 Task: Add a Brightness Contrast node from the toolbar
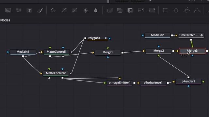click(86, 10)
